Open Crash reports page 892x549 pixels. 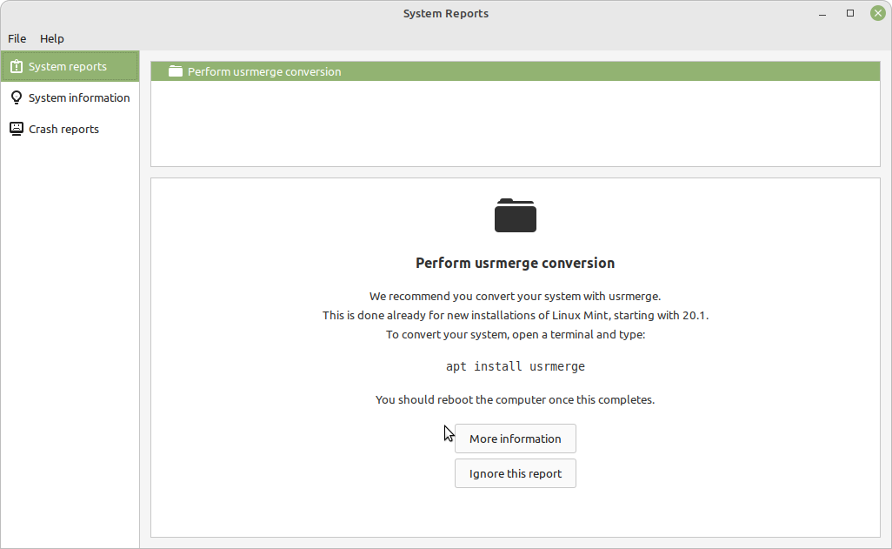[70, 130]
